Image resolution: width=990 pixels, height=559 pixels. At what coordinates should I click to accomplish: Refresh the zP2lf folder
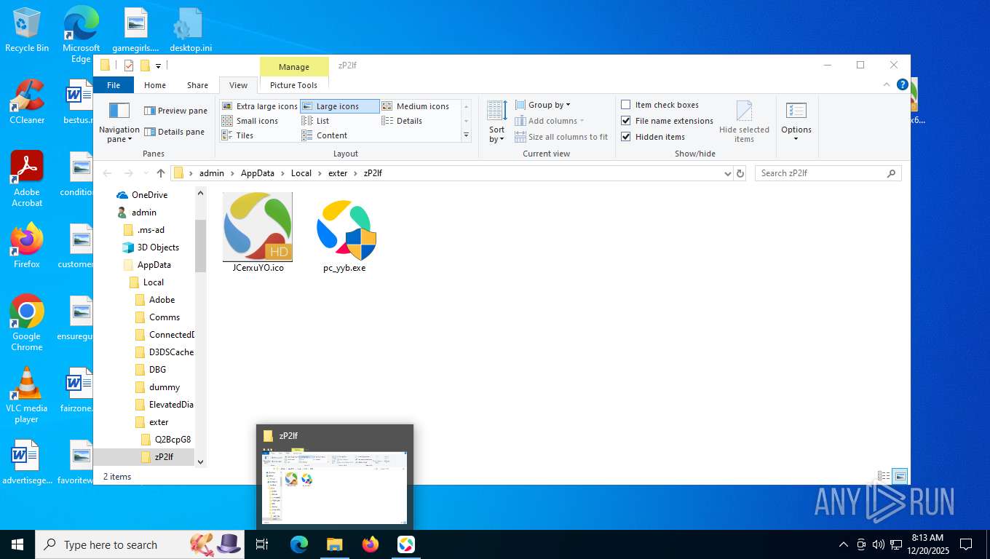pos(740,173)
